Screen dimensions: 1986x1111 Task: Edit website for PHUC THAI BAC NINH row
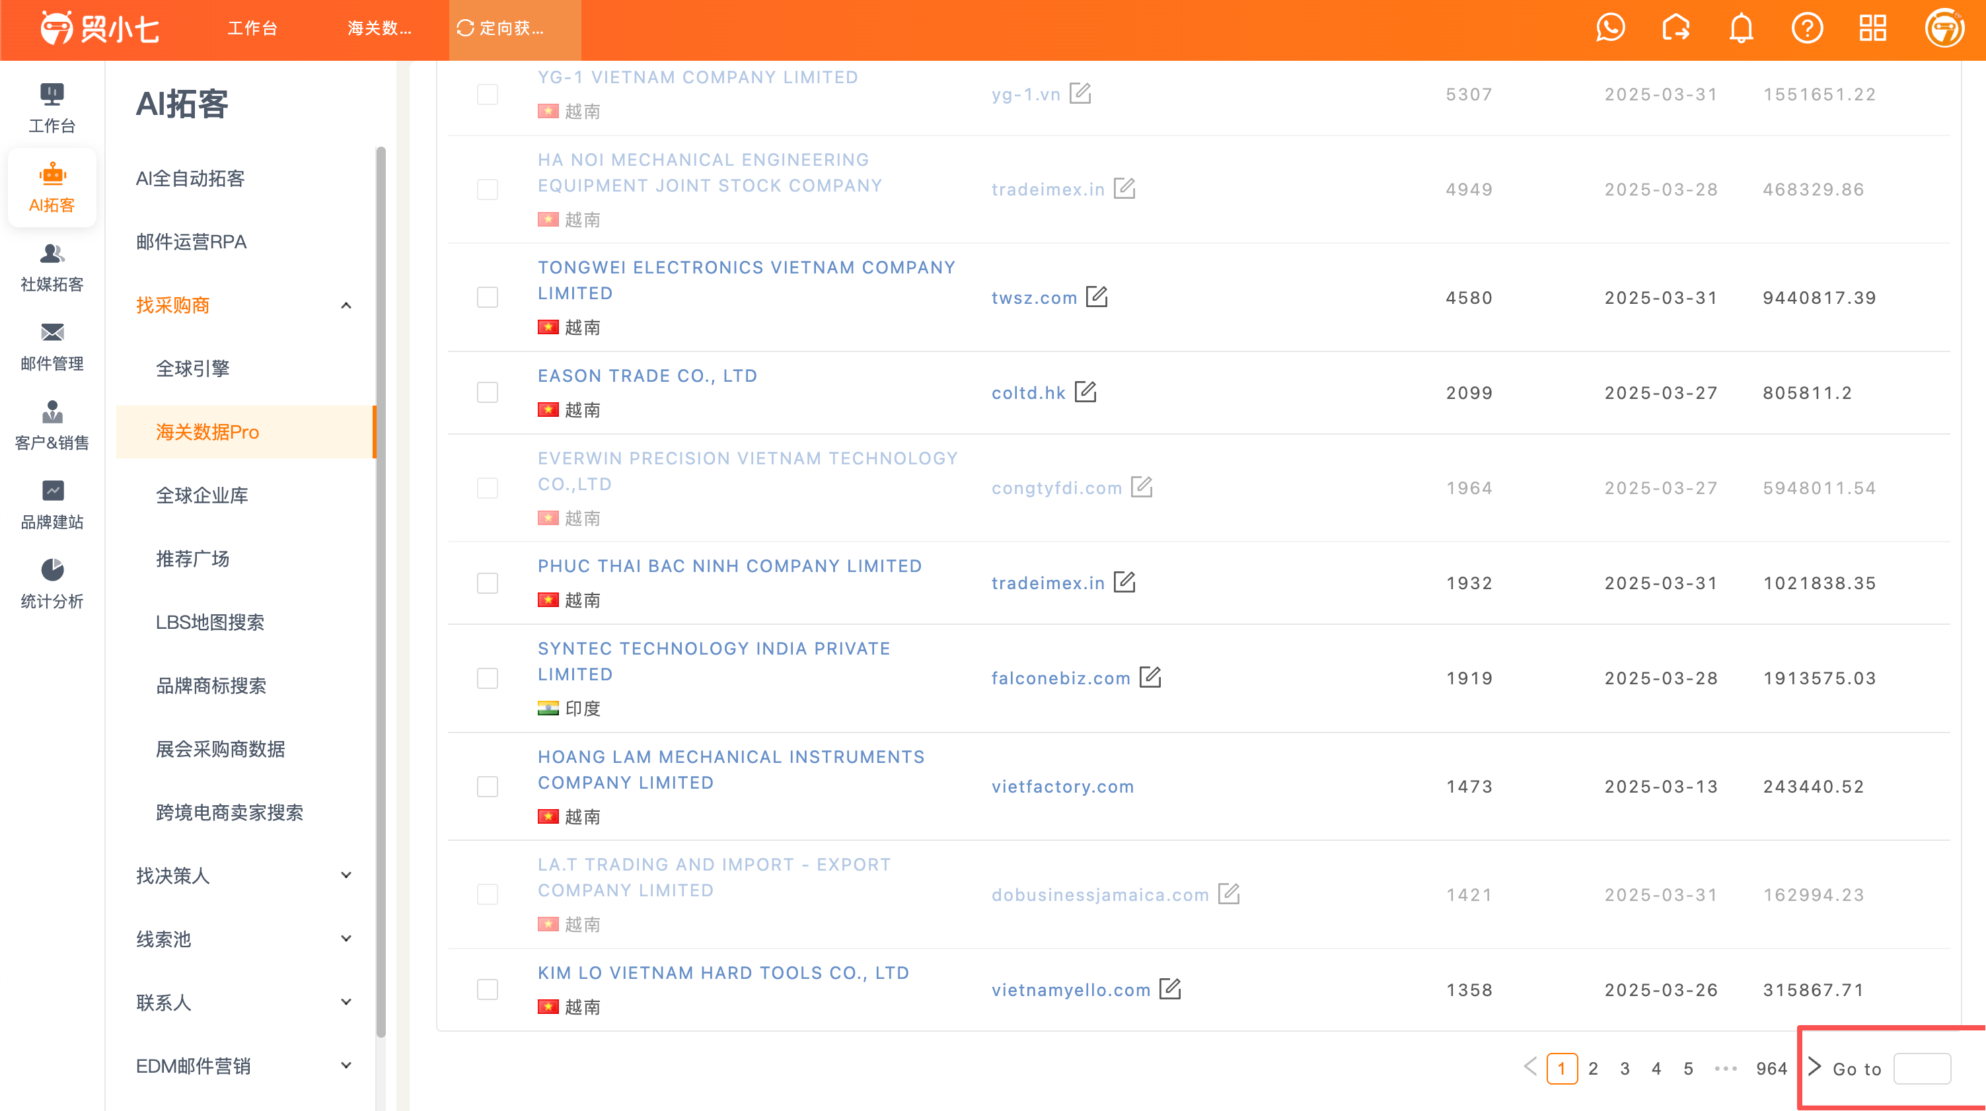[x=1125, y=582]
